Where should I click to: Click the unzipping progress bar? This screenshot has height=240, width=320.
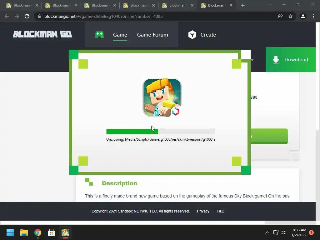coord(160,132)
